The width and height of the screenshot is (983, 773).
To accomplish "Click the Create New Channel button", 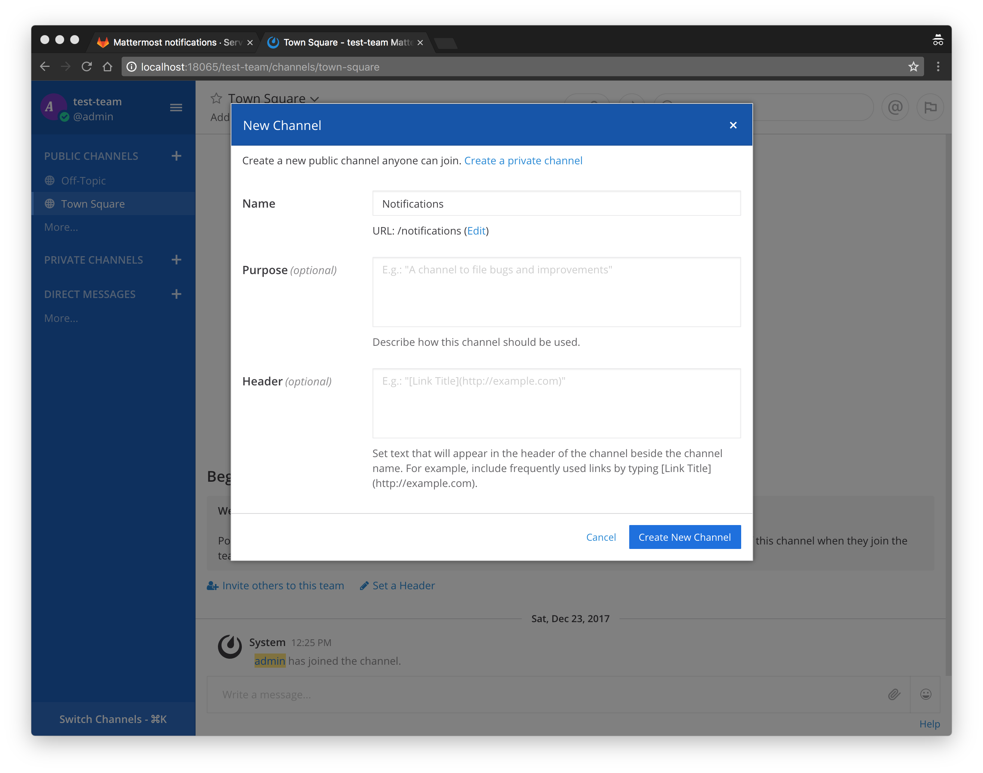I will 684,537.
